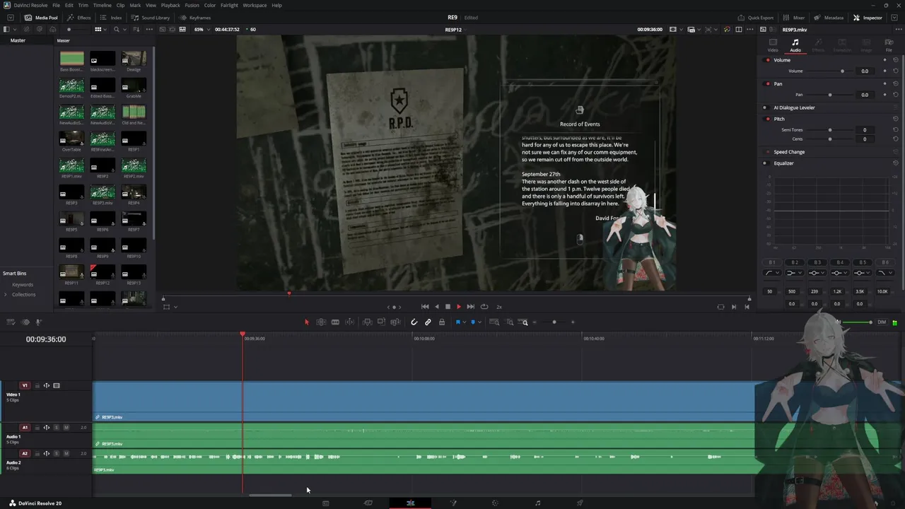Switch to the File tab in Inspector
The height and width of the screenshot is (509, 905).
[889, 45]
